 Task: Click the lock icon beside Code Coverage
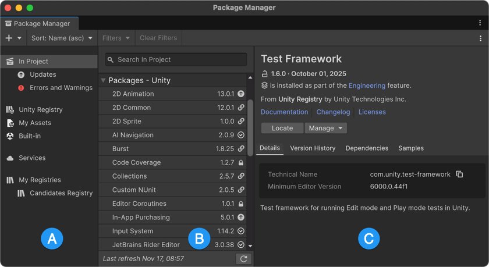tap(240, 162)
